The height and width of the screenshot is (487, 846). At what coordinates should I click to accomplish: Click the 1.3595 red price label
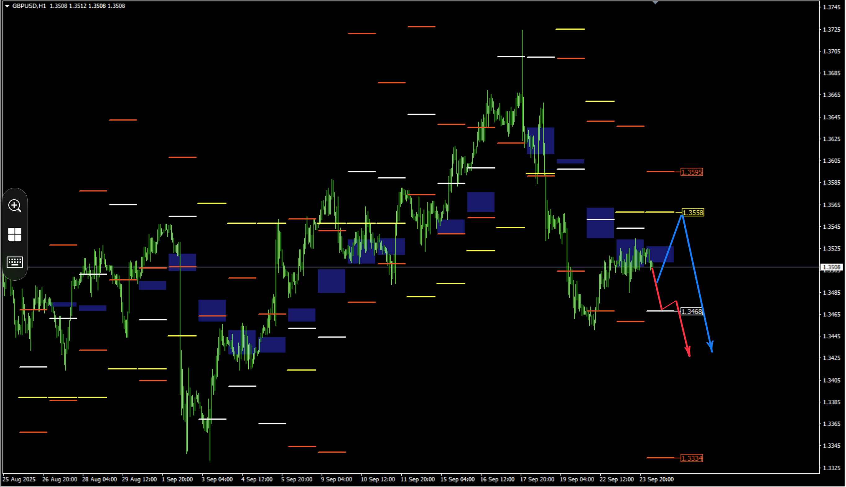point(691,172)
